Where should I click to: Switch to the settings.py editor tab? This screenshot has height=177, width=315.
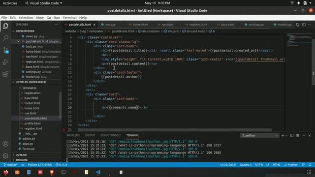(256, 25)
